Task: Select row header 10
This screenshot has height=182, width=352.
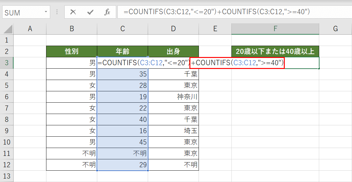Action: tap(7, 142)
